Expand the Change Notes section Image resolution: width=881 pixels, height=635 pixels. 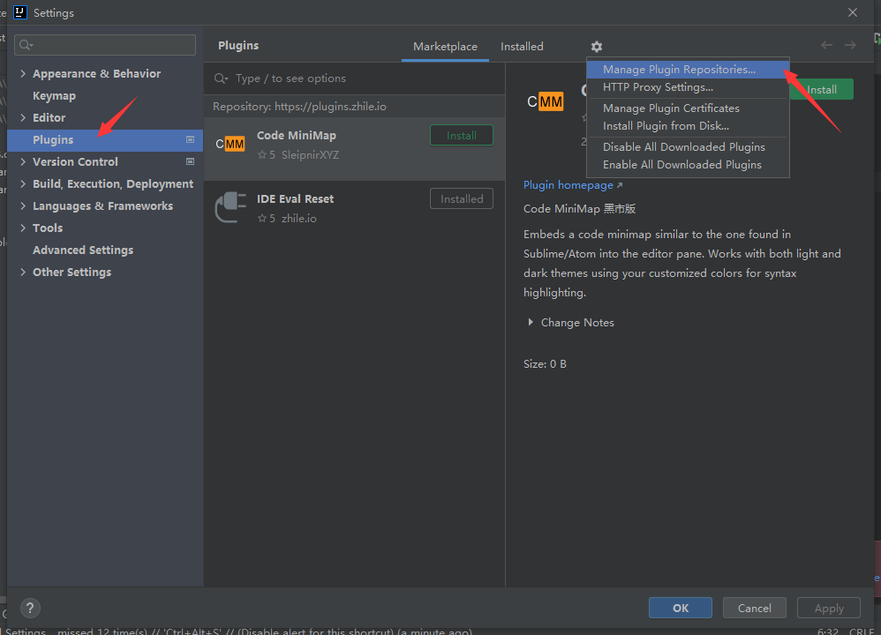531,322
